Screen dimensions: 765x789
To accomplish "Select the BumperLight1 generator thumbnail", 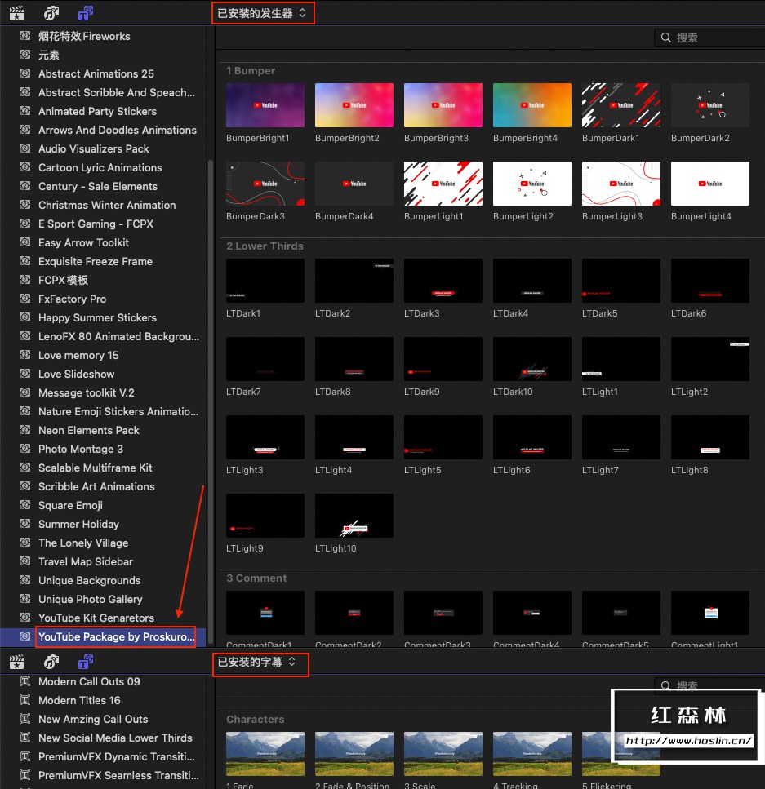I will (443, 184).
